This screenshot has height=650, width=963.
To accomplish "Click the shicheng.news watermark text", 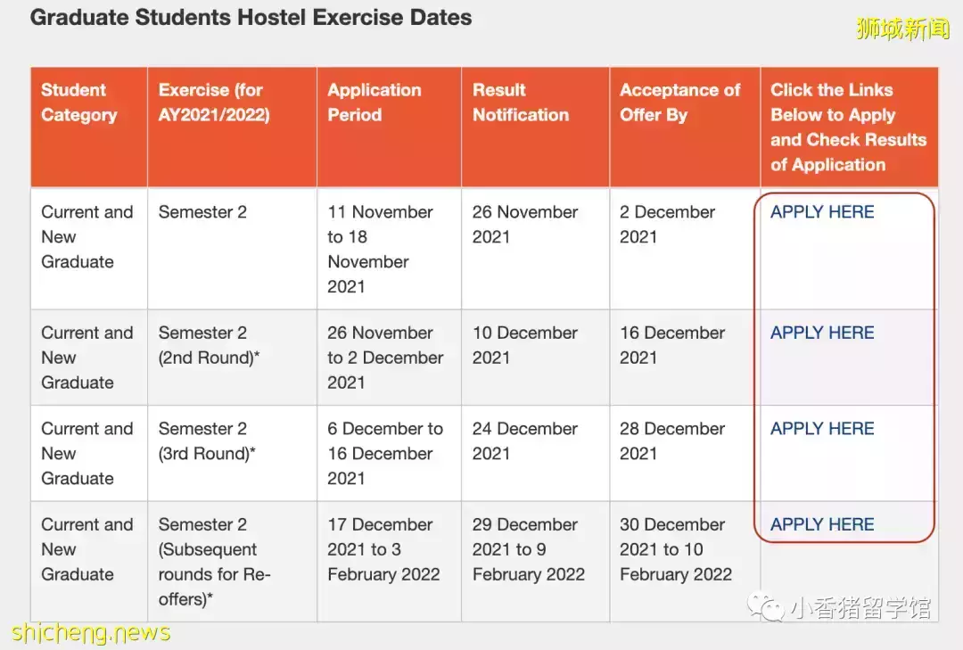I will (x=91, y=633).
